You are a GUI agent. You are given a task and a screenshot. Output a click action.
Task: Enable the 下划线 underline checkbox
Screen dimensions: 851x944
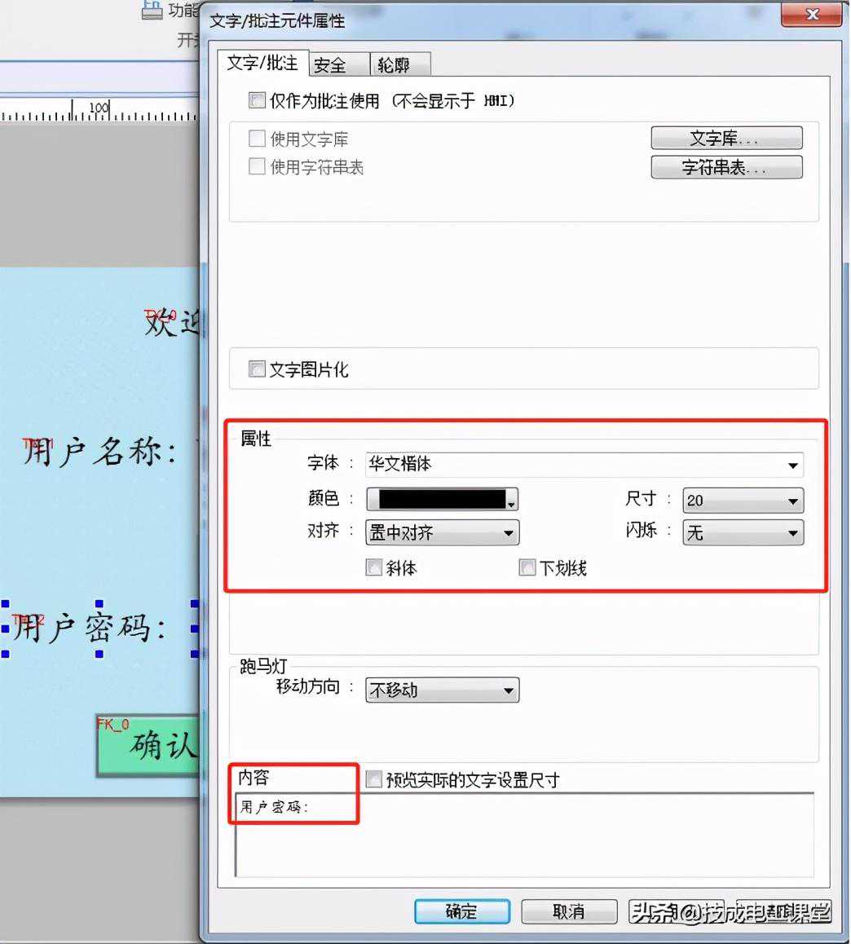(x=527, y=568)
